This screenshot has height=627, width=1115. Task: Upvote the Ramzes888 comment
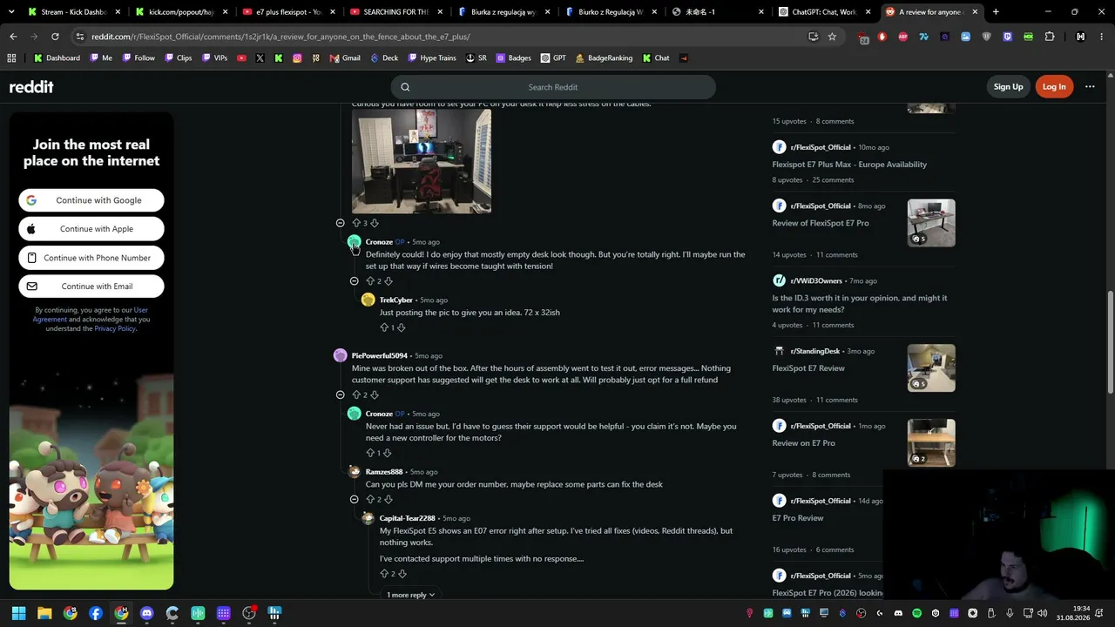tap(370, 499)
